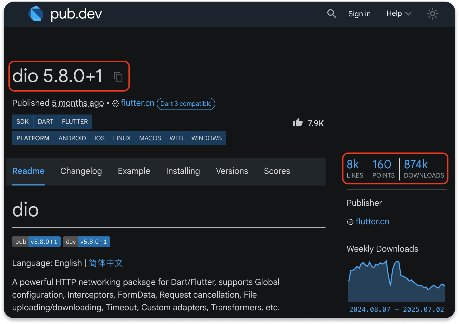Viewport: 459px width, 324px height.
Task: Click the Dart 3 compatible badge
Action: 186,104
